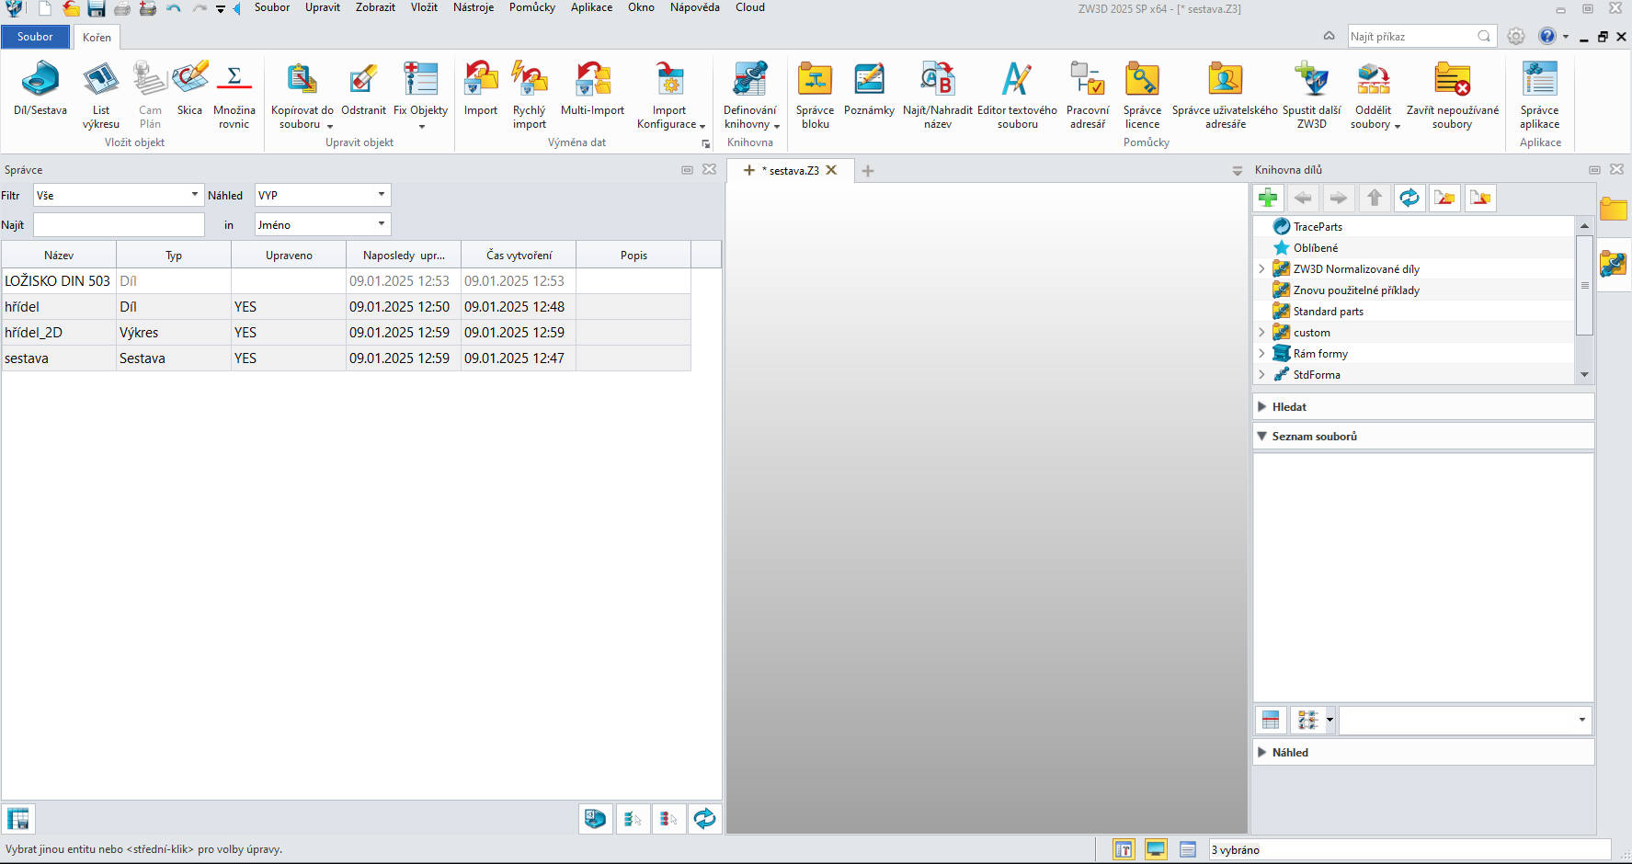Switch to the Soubor ribbon tab
Screen dimensions: 1632x864
pyautogui.click(x=35, y=37)
